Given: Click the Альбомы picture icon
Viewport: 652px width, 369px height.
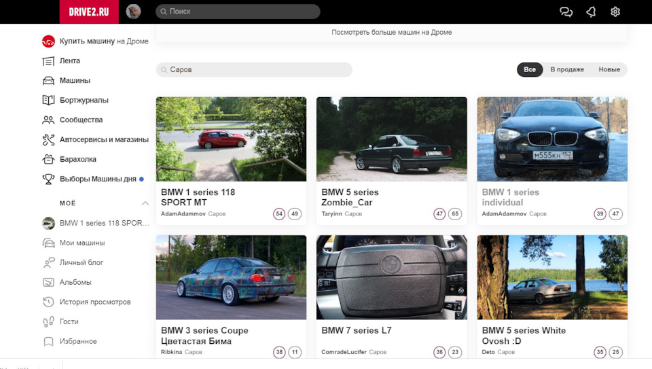Looking at the screenshot, I should 48,282.
